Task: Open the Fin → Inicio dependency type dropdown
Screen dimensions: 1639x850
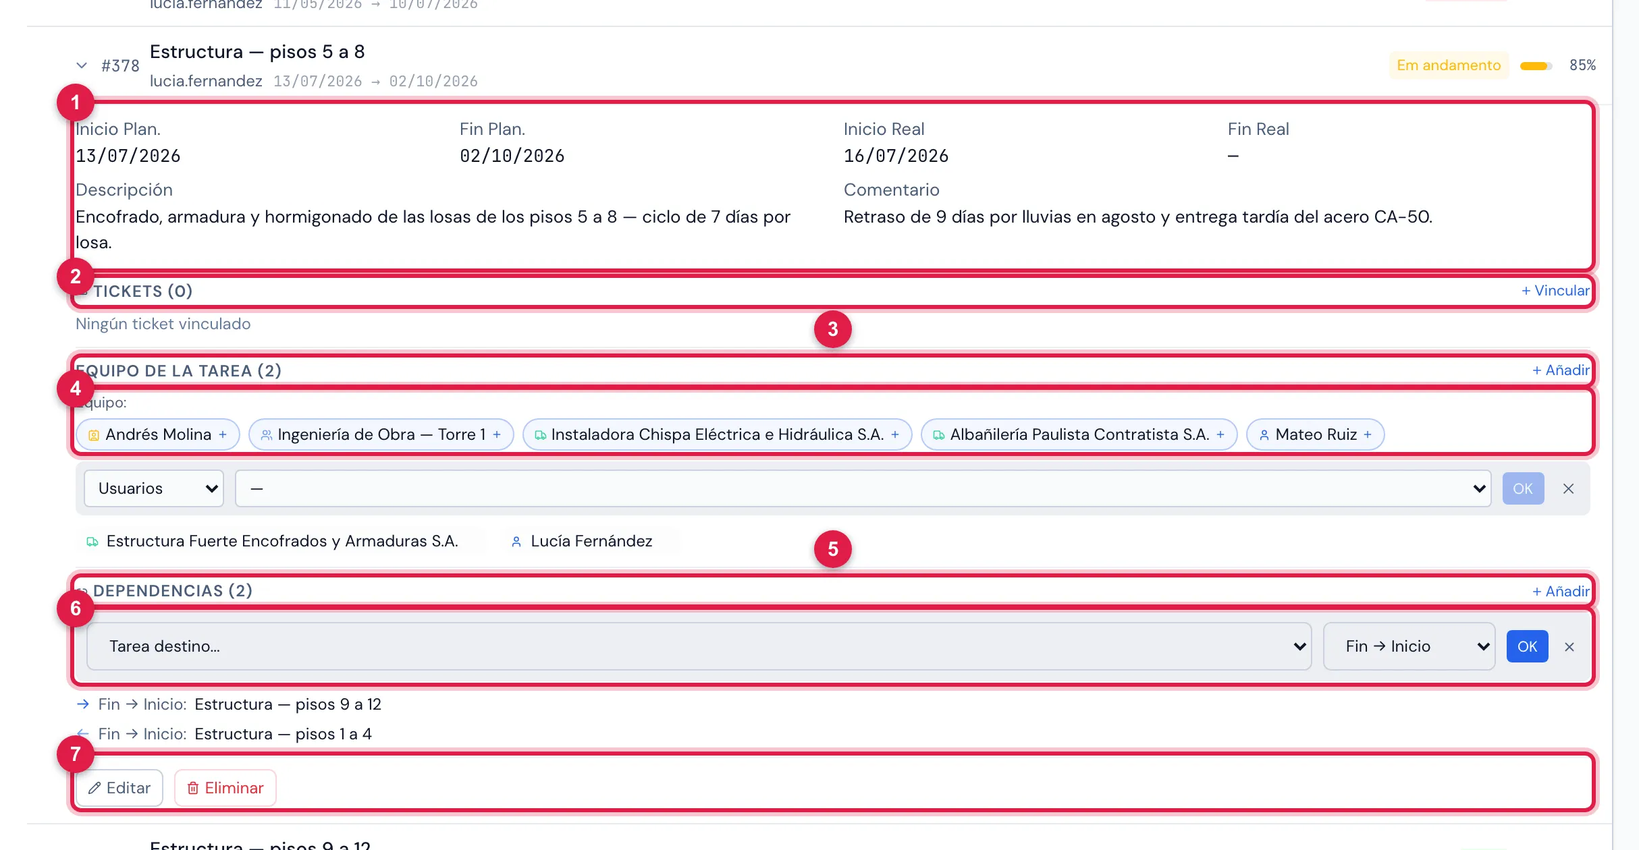Action: 1409,646
